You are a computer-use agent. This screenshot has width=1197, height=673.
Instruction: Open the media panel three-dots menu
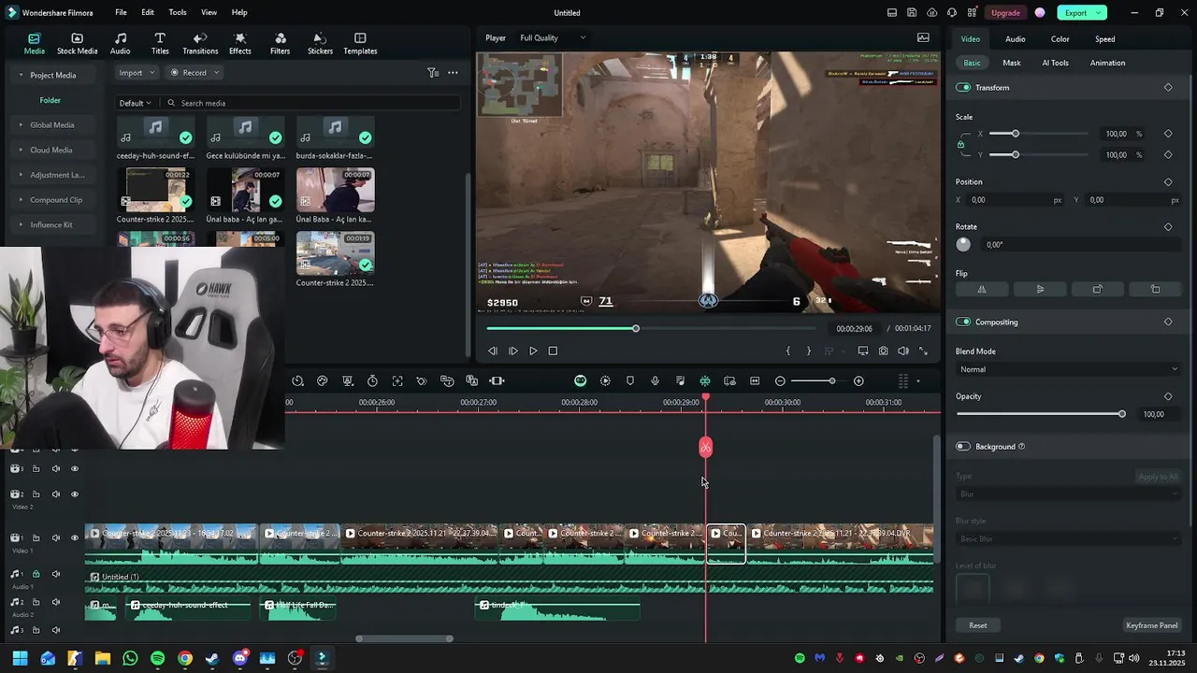[x=453, y=73]
